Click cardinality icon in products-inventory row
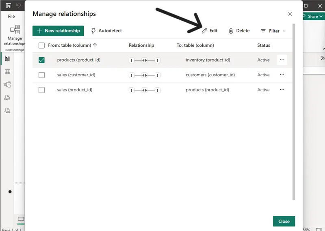The width and height of the screenshot is (325, 231). coord(145,60)
